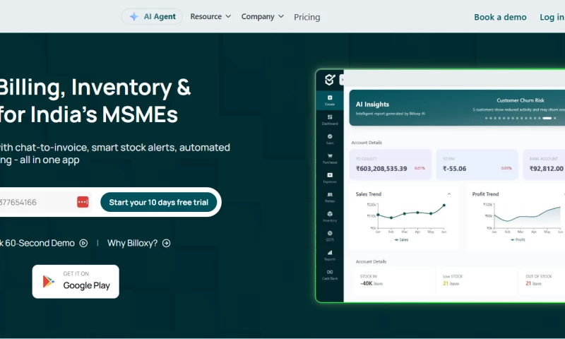Click the ₹92,812.00 value

[546, 169]
